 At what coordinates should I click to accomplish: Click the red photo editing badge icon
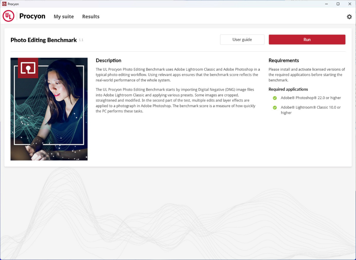[x=28, y=68]
